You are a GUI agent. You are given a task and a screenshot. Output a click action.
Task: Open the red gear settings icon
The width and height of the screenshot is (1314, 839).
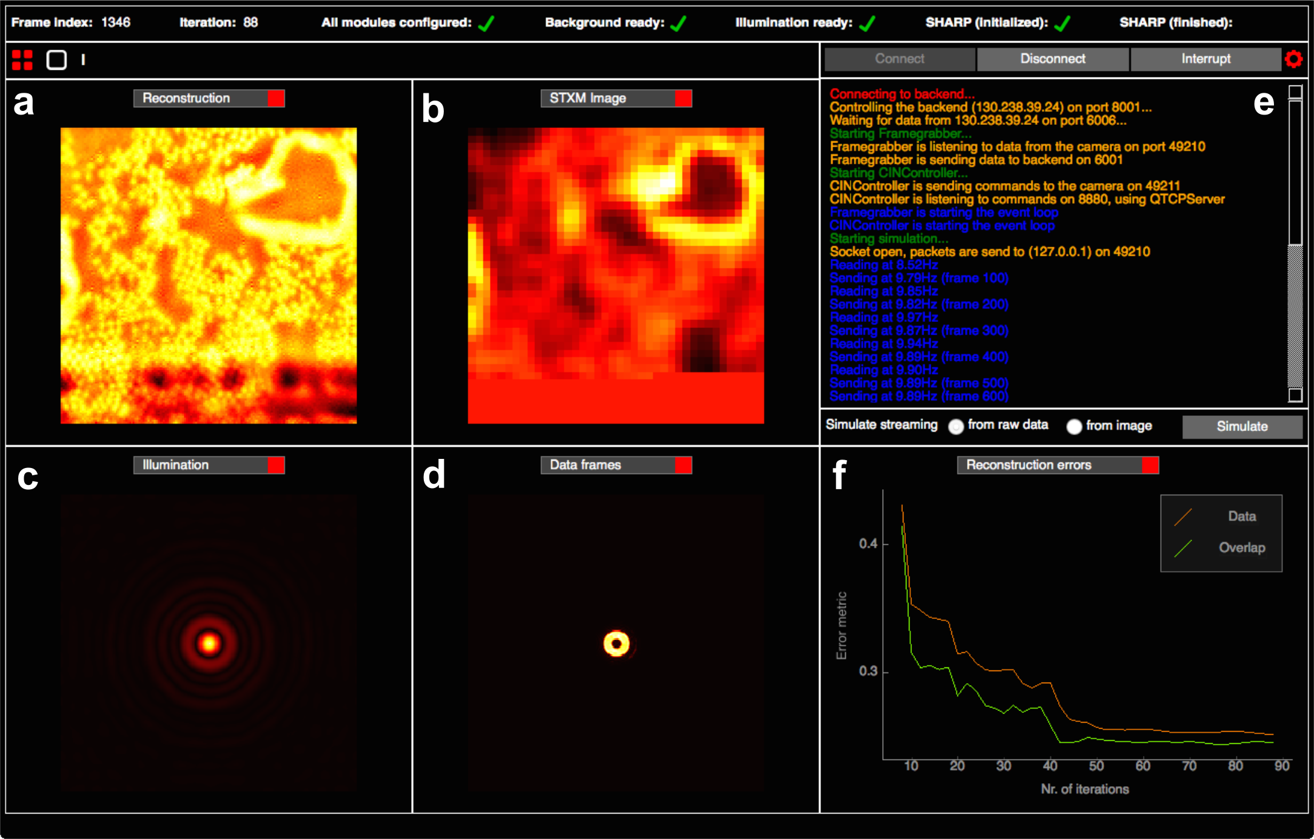(x=1293, y=59)
